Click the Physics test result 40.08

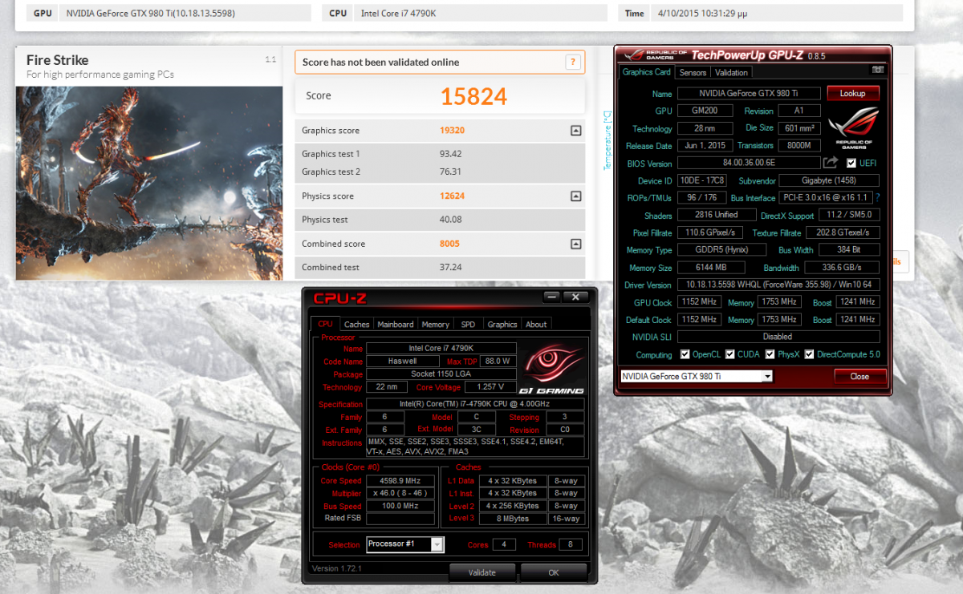click(451, 220)
